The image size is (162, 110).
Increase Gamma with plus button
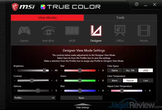click(x=52, y=91)
